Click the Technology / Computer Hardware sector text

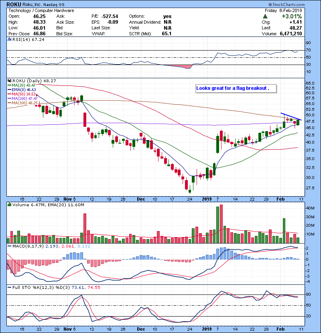41,10
